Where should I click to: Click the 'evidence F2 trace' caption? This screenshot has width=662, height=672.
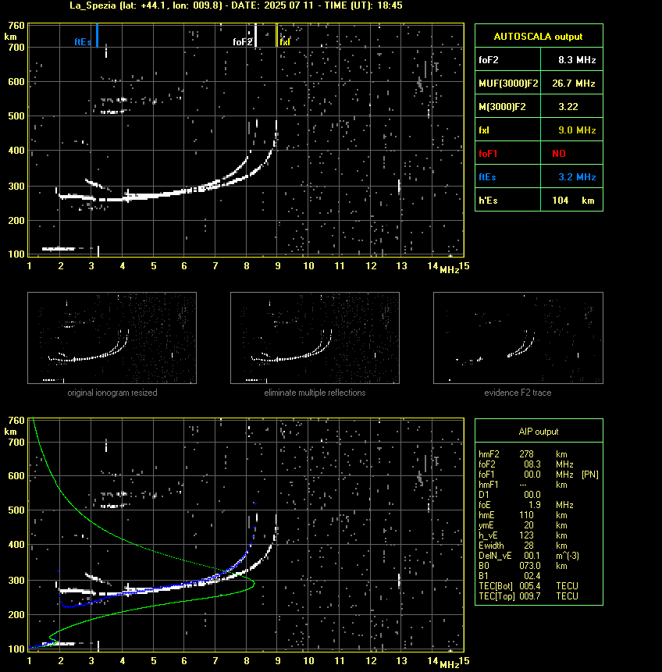click(x=518, y=393)
